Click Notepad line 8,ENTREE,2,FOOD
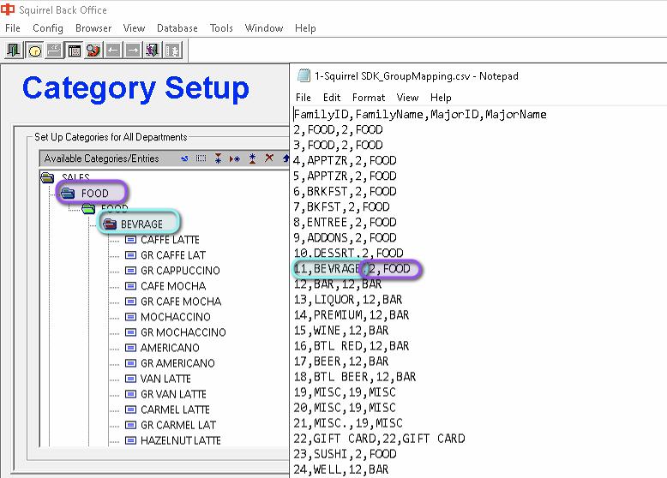This screenshot has width=667, height=478. tap(345, 222)
